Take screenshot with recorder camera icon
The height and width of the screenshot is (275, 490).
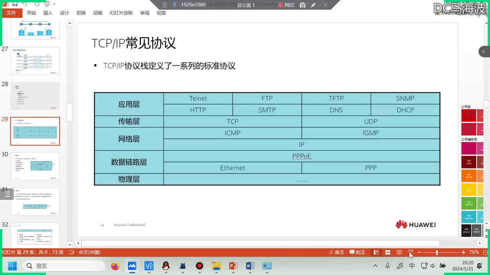click(303, 5)
